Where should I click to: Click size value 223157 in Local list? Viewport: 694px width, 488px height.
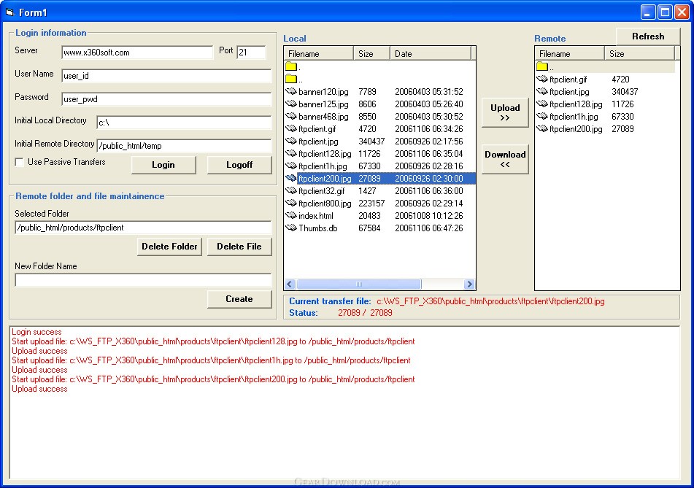[371, 203]
